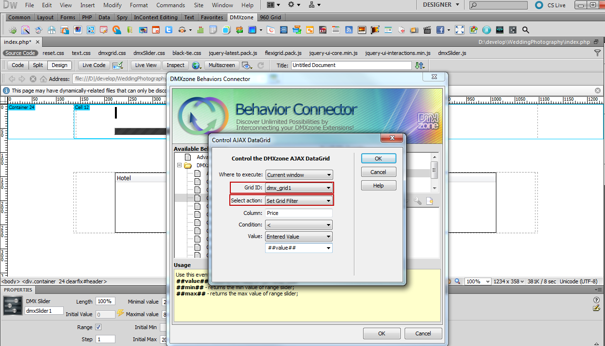The width and height of the screenshot is (605, 346).
Task: Open the Extend Dreamweaver gear icon
Action: pos(293,5)
